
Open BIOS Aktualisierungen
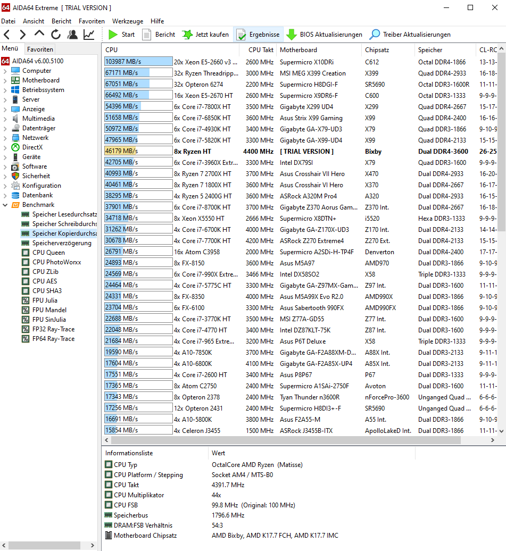[x=324, y=35]
